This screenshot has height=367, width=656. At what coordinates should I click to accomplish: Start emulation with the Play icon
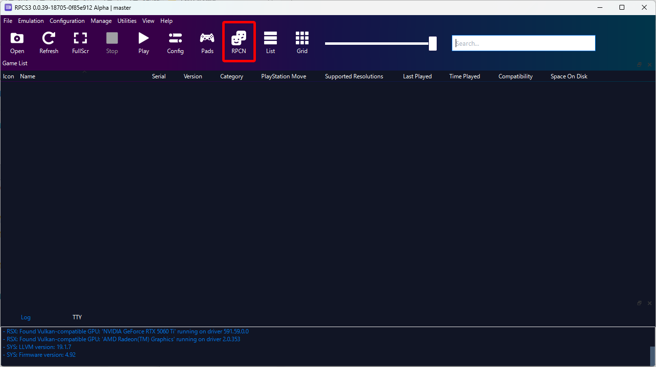[144, 43]
